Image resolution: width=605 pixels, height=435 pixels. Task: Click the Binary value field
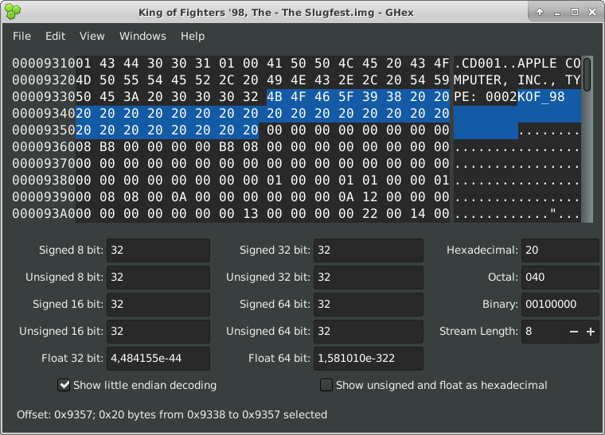pyautogui.click(x=560, y=305)
